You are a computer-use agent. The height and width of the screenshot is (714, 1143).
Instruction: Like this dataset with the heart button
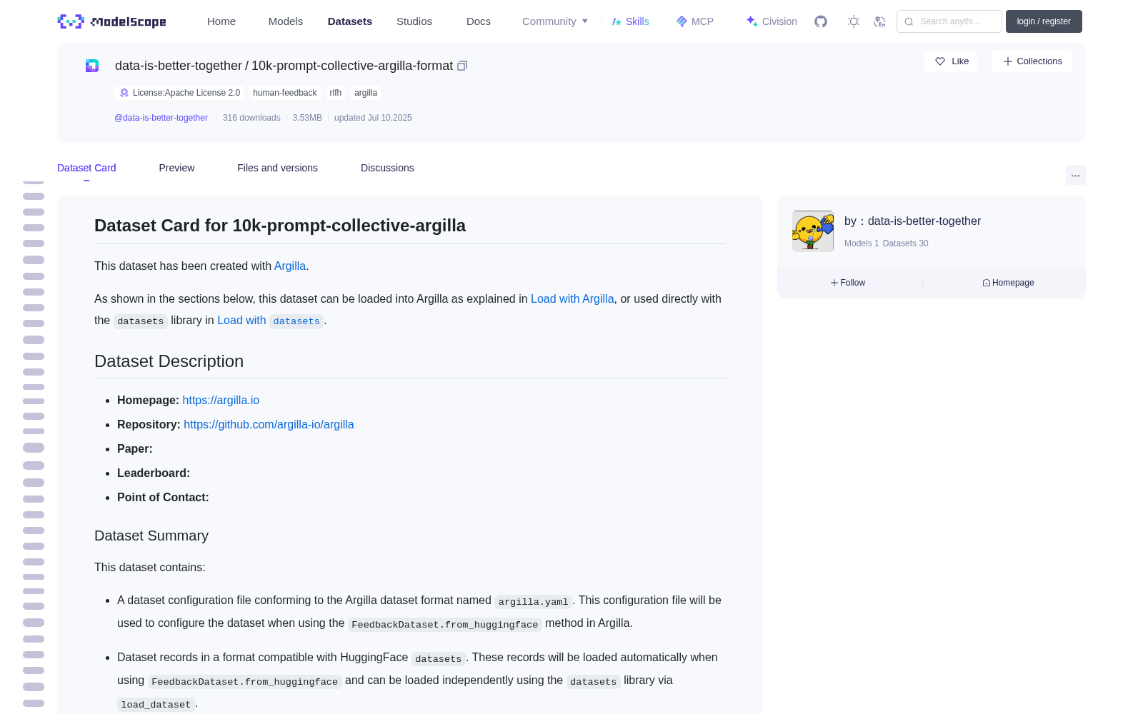point(951,61)
